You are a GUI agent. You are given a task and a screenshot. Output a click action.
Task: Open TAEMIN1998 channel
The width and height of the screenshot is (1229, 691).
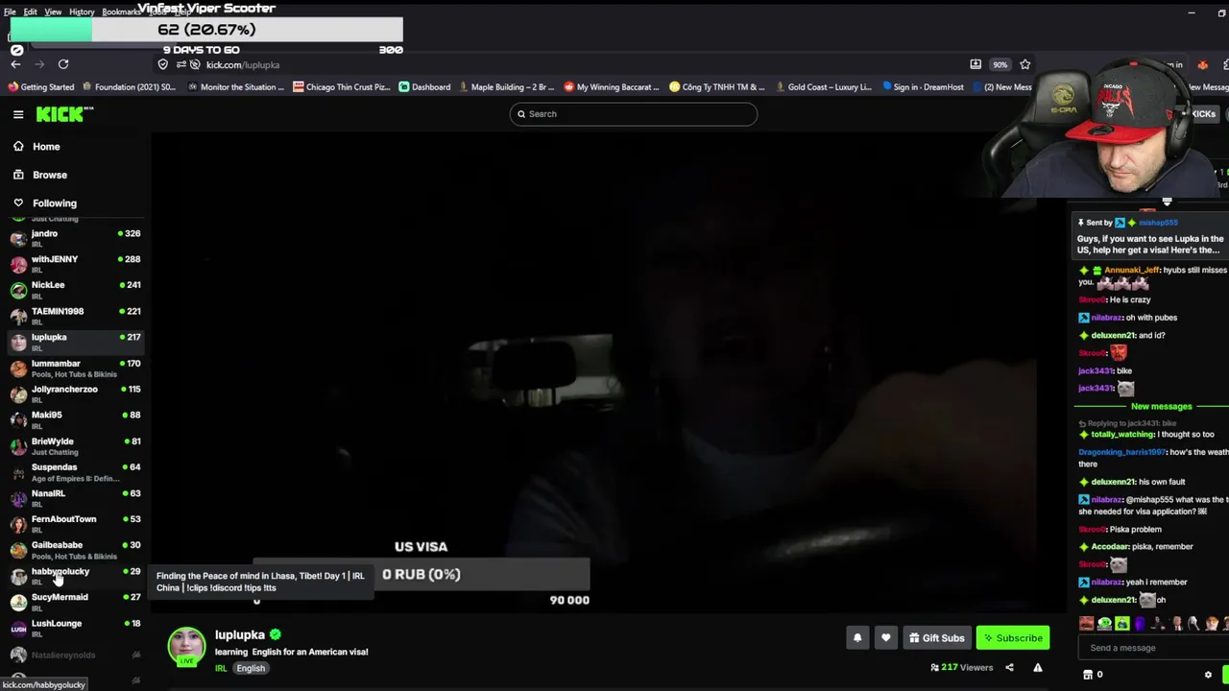coord(75,316)
